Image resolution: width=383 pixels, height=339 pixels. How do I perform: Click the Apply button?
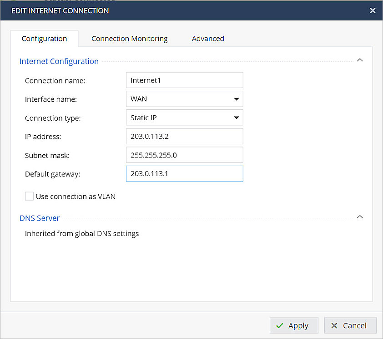293,325
